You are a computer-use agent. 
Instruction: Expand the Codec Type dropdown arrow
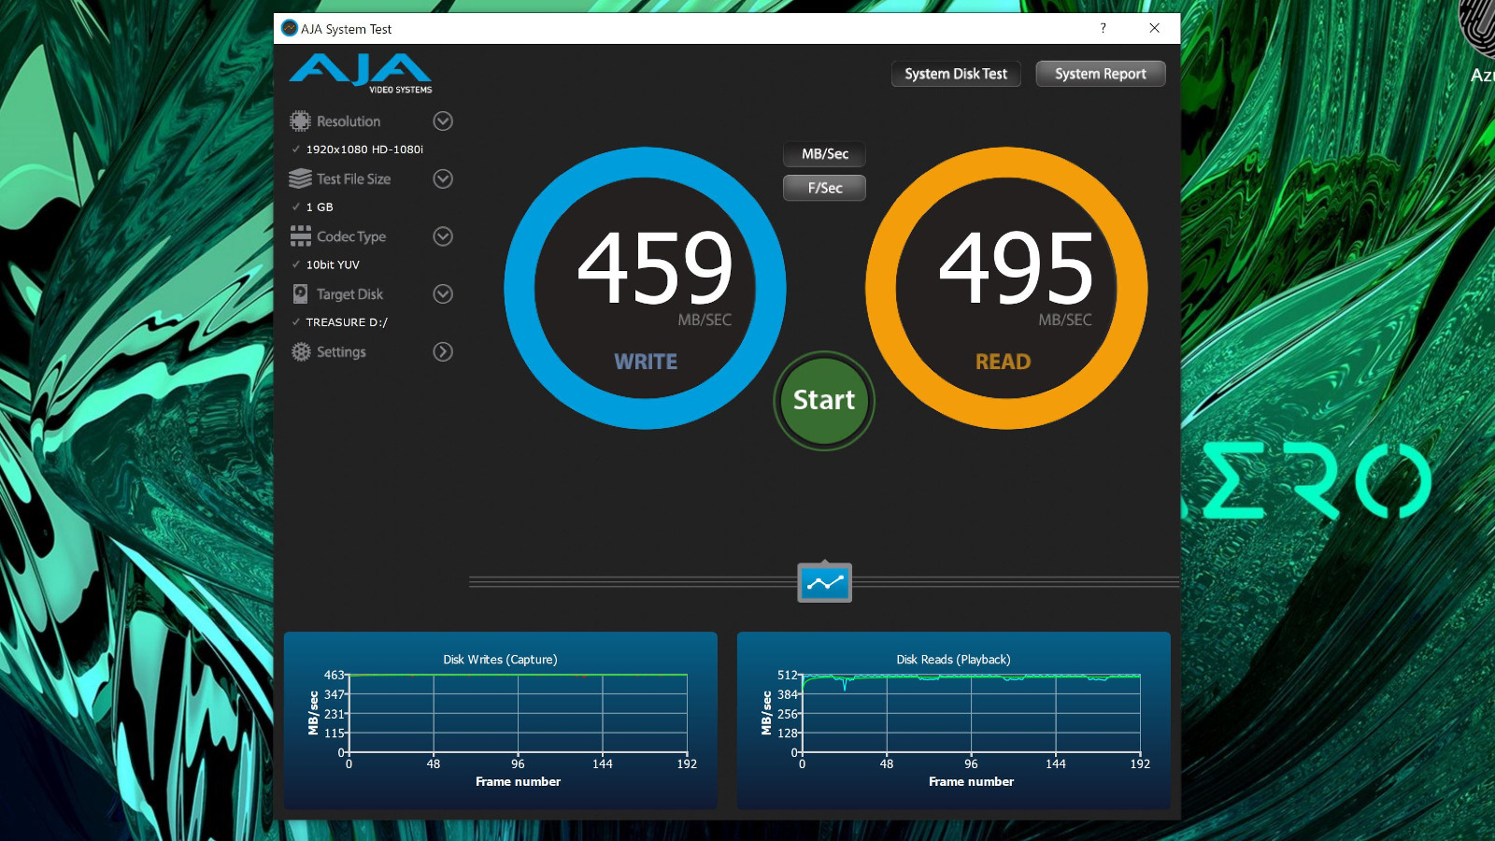coord(443,236)
